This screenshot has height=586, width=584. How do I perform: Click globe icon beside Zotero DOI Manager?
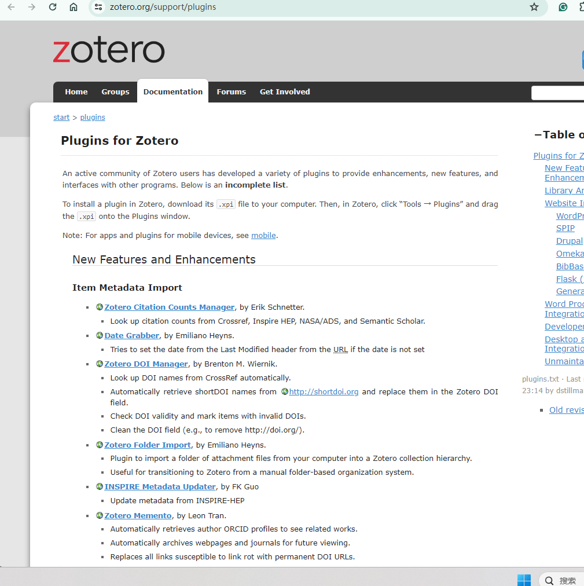point(100,364)
